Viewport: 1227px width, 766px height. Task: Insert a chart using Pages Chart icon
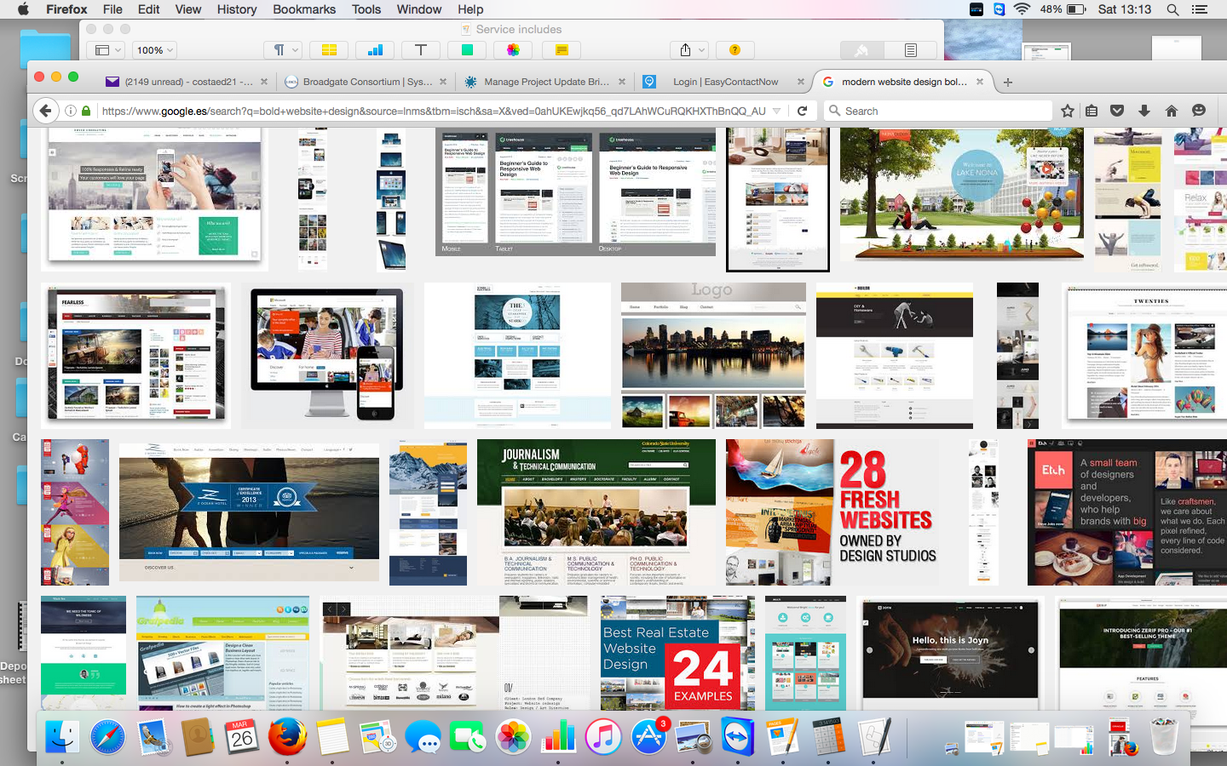(x=375, y=50)
